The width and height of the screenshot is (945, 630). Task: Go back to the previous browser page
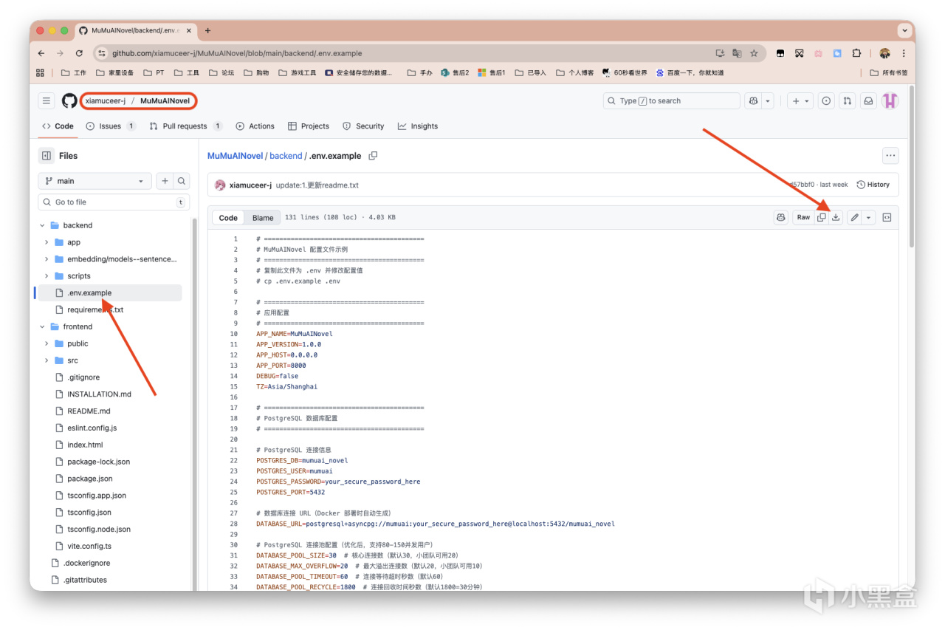tap(41, 53)
